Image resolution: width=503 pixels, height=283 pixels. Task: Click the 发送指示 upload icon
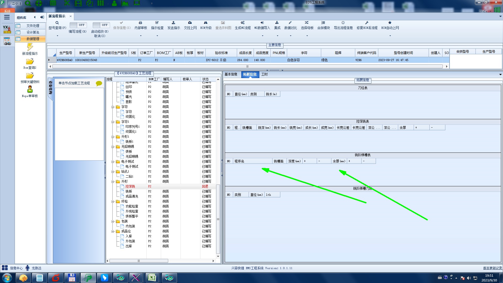tap(173, 23)
